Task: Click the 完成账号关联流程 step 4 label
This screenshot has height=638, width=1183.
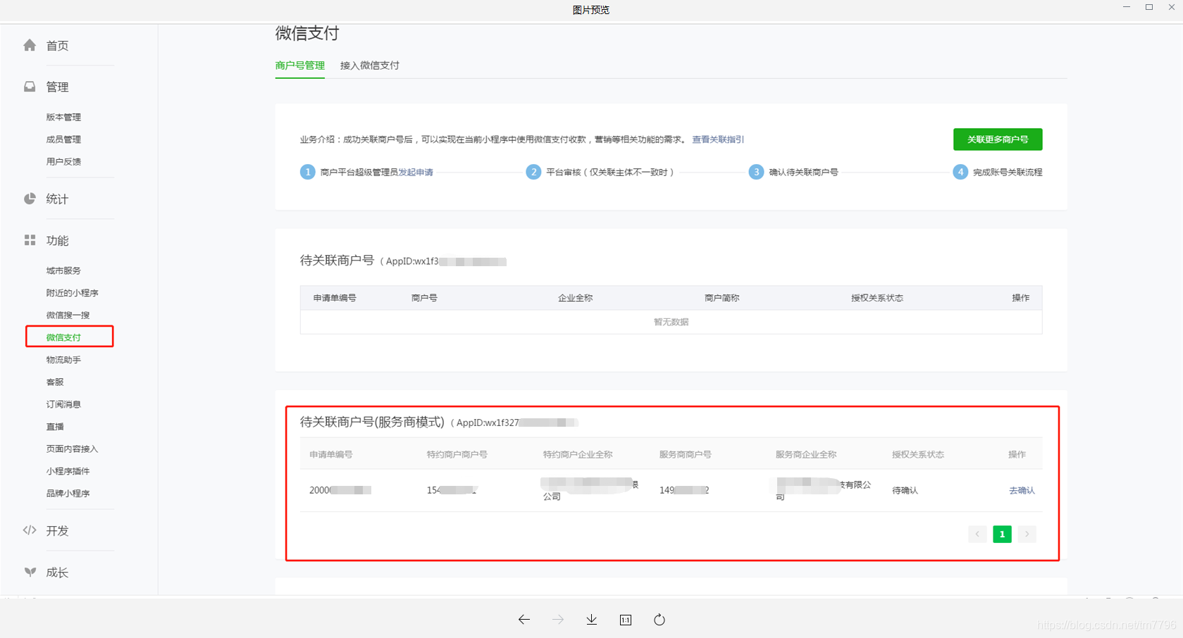Action: click(1008, 172)
